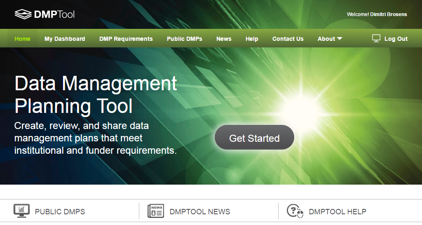Click the Get Started button

(x=254, y=137)
